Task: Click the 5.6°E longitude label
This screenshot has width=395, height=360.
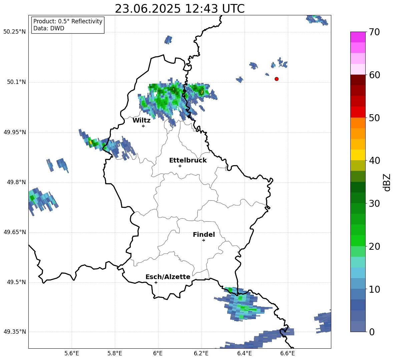Action: click(71, 353)
